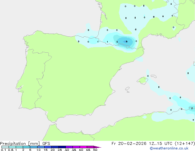Click the 2 to 5 mm legend swatch
The height and width of the screenshot is (151, 195).
click(26, 147)
